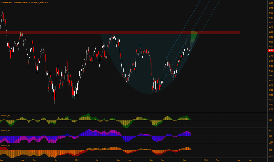Select the red horizontal resistance zone
Viewport: 274px width, 162px height.
pos(120,33)
